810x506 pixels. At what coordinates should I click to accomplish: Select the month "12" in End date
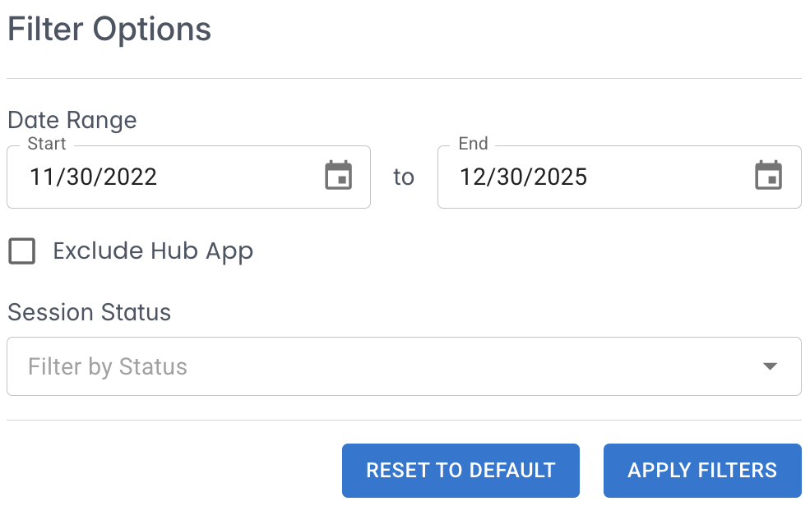pos(473,177)
